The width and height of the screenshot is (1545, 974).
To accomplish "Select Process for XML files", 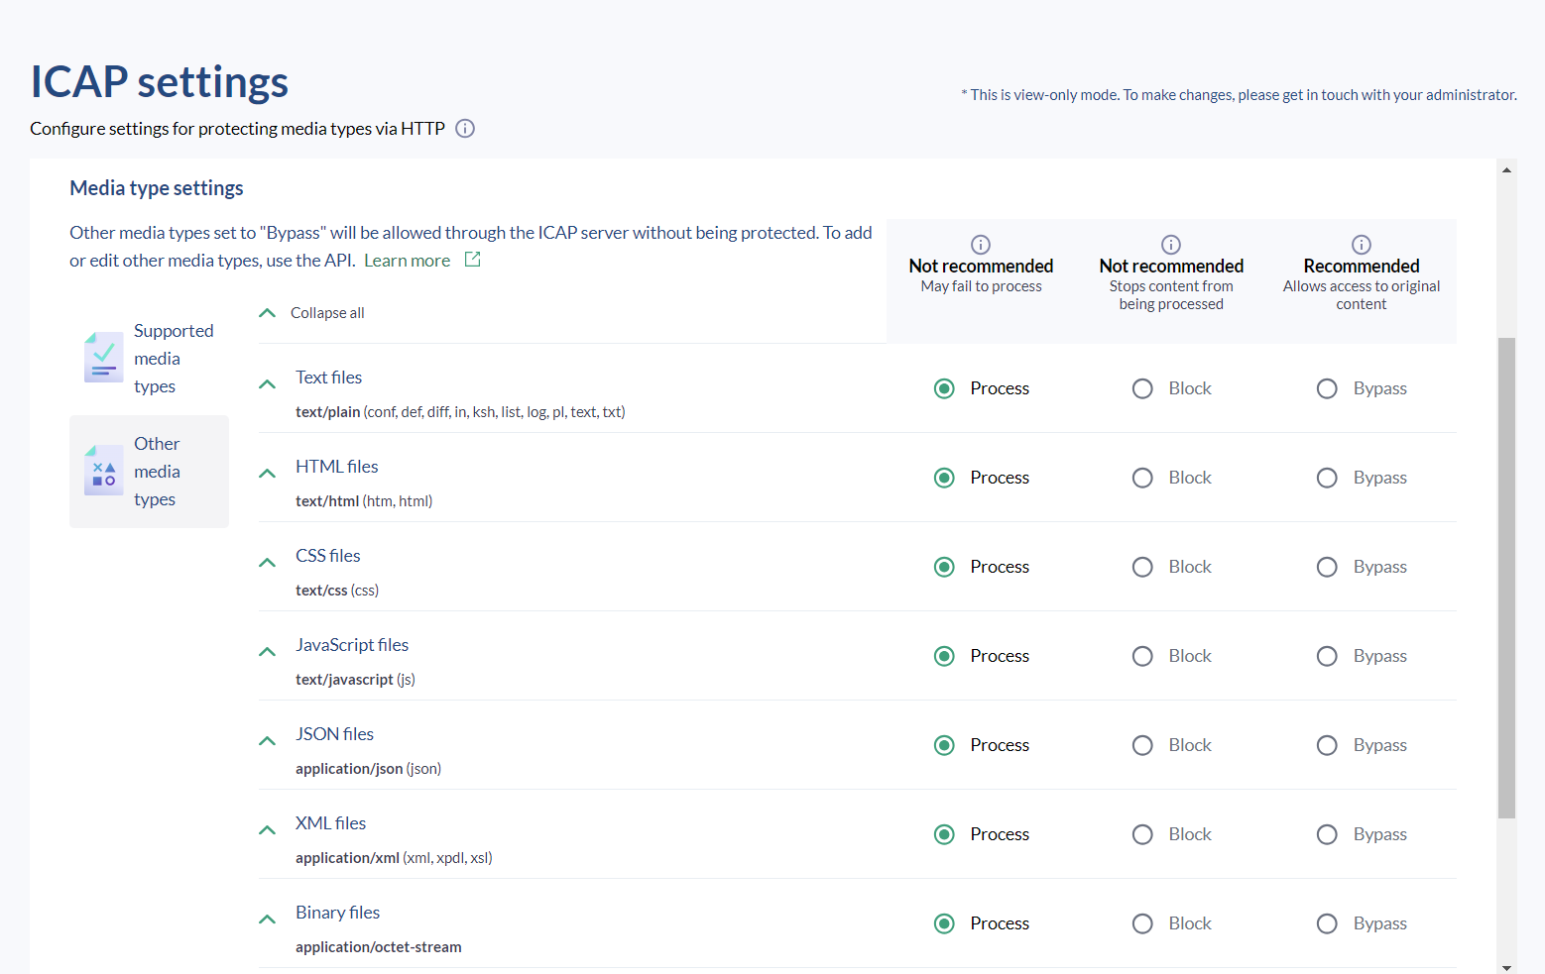I will [945, 834].
